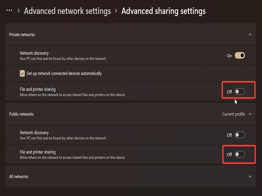Click the Public networks header label
The height and width of the screenshot is (196, 262).
(x=21, y=114)
